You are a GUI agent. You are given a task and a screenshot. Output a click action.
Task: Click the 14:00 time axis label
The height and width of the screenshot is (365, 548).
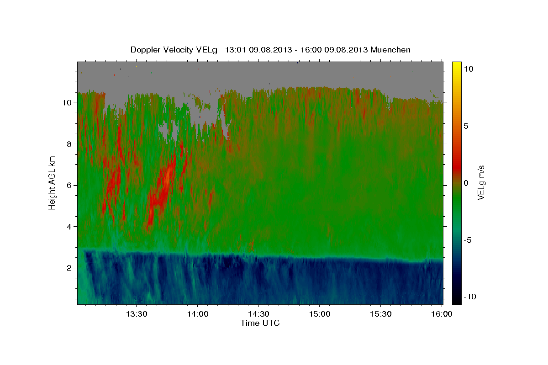click(x=197, y=314)
